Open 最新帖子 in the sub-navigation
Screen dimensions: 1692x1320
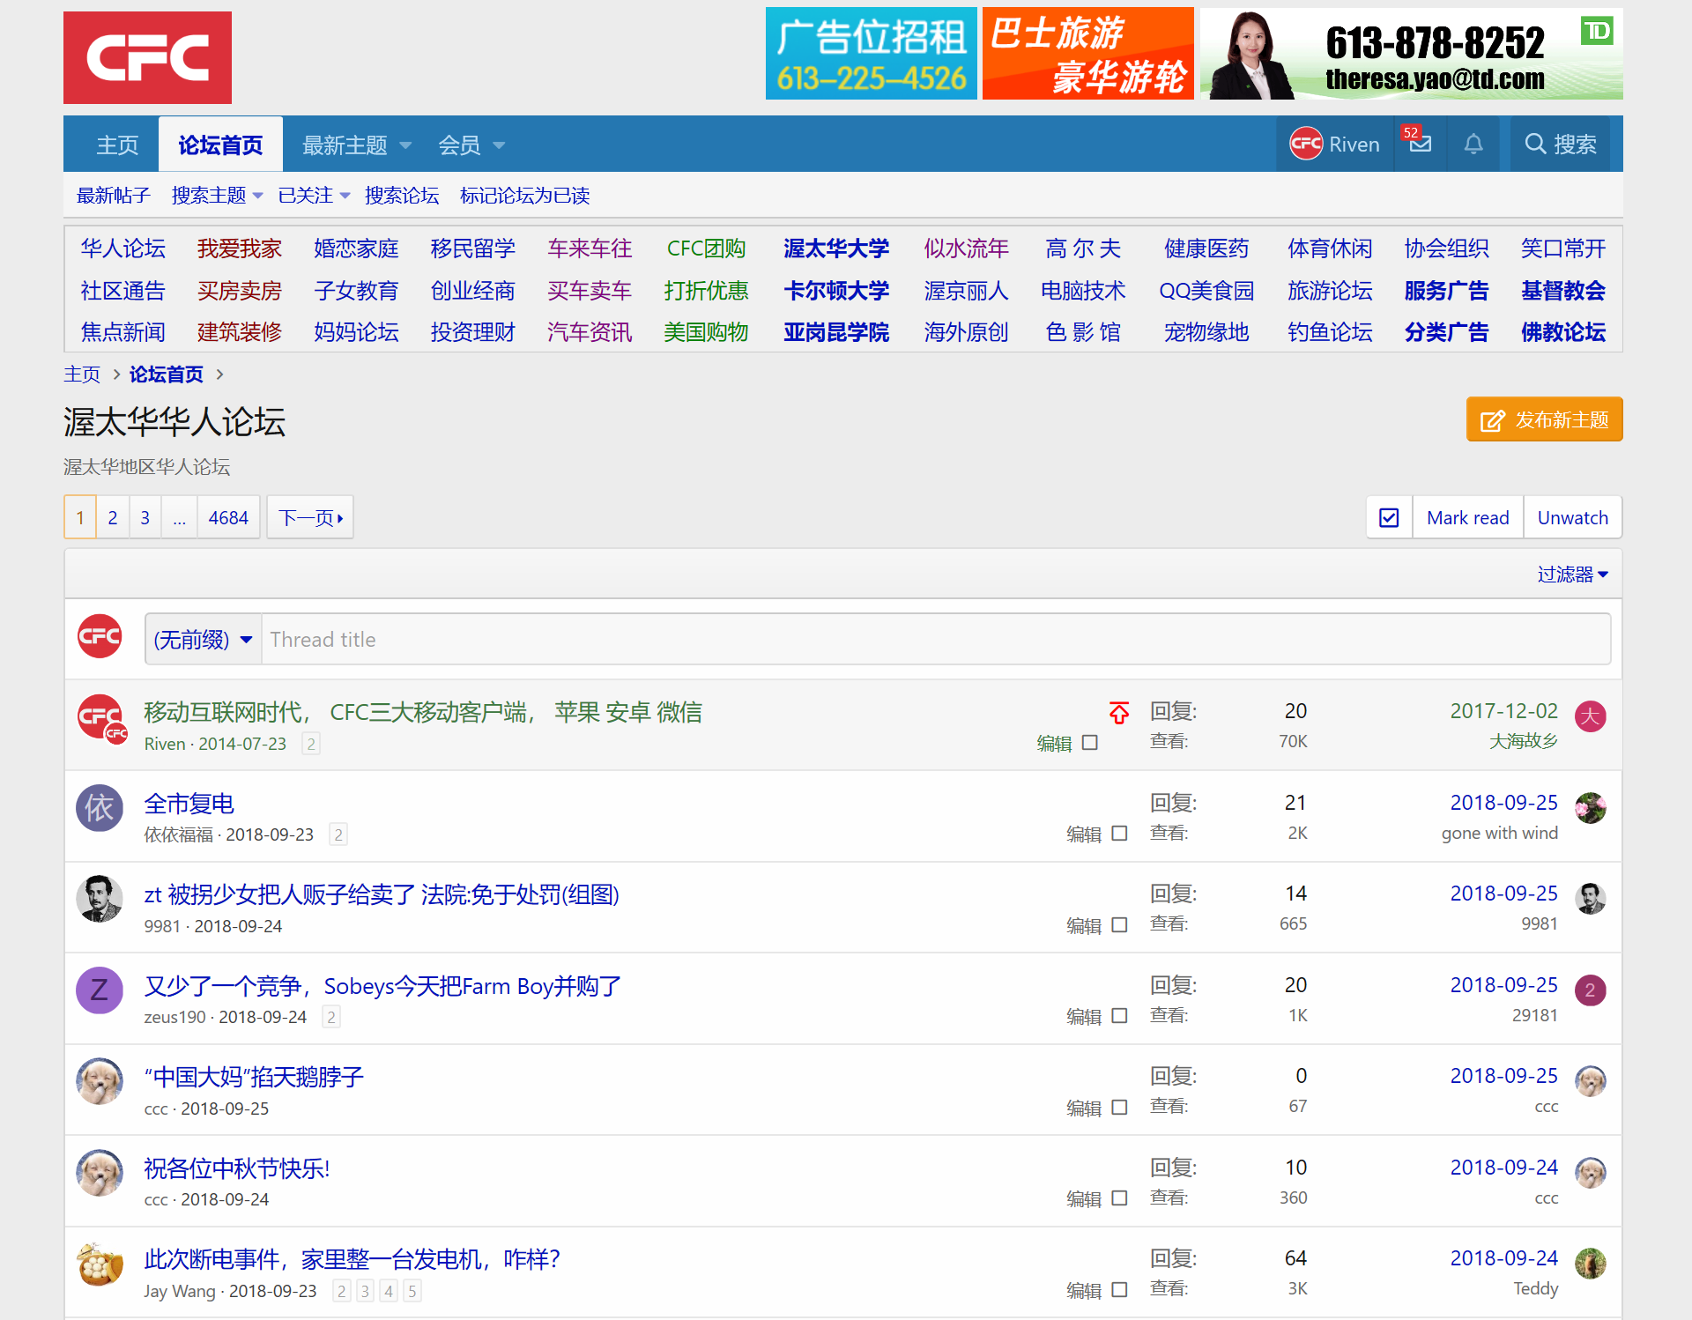(x=113, y=196)
